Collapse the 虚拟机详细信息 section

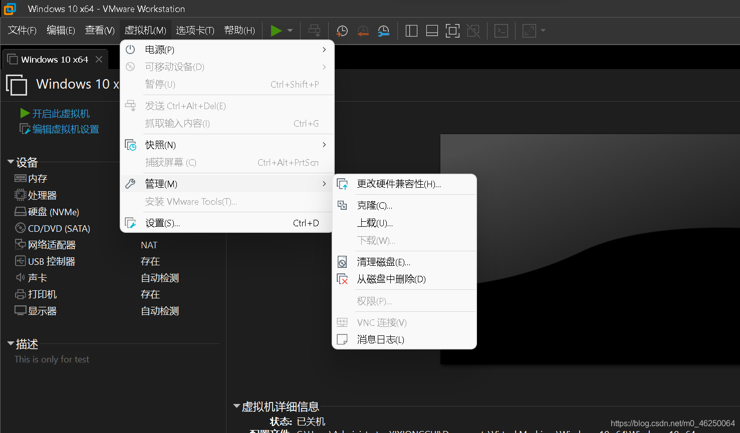tap(236, 406)
